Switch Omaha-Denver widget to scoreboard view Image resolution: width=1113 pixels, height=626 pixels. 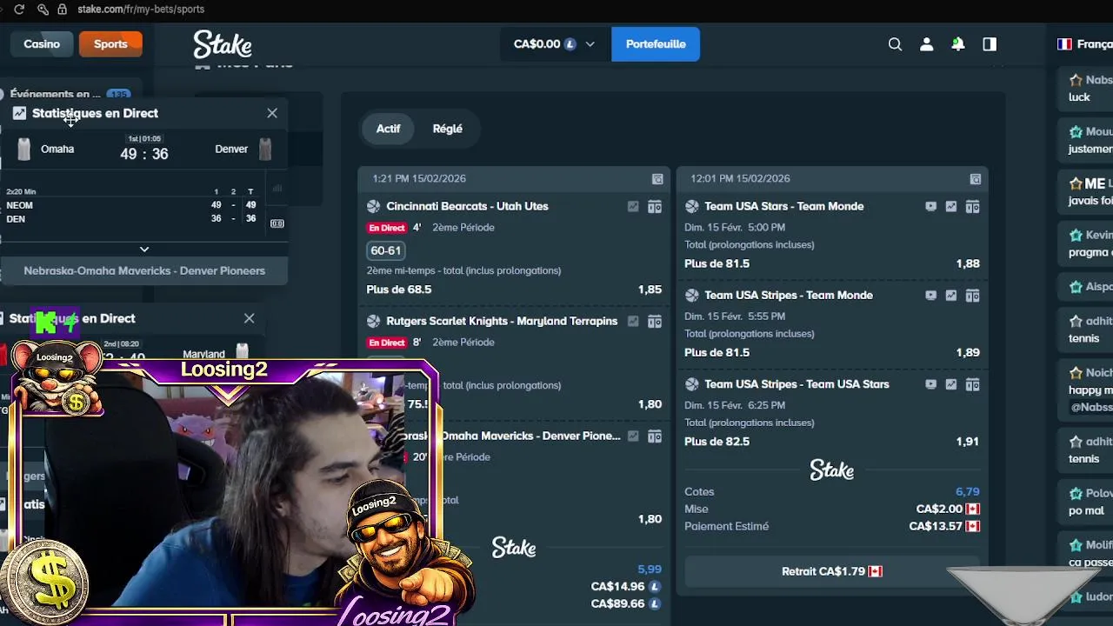pos(277,223)
